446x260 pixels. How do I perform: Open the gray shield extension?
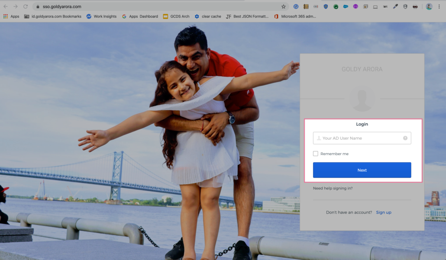tap(405, 6)
